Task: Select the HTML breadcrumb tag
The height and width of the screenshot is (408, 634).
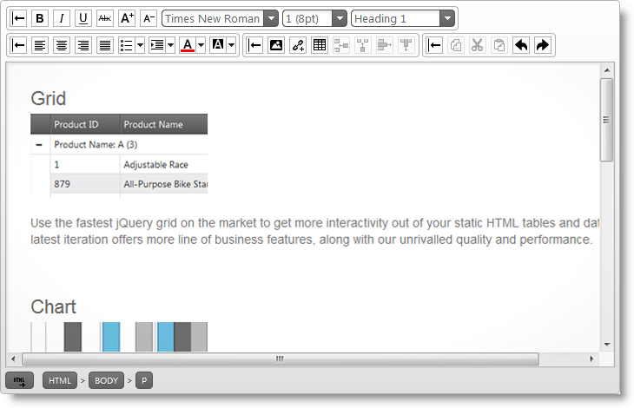Action: (x=60, y=380)
